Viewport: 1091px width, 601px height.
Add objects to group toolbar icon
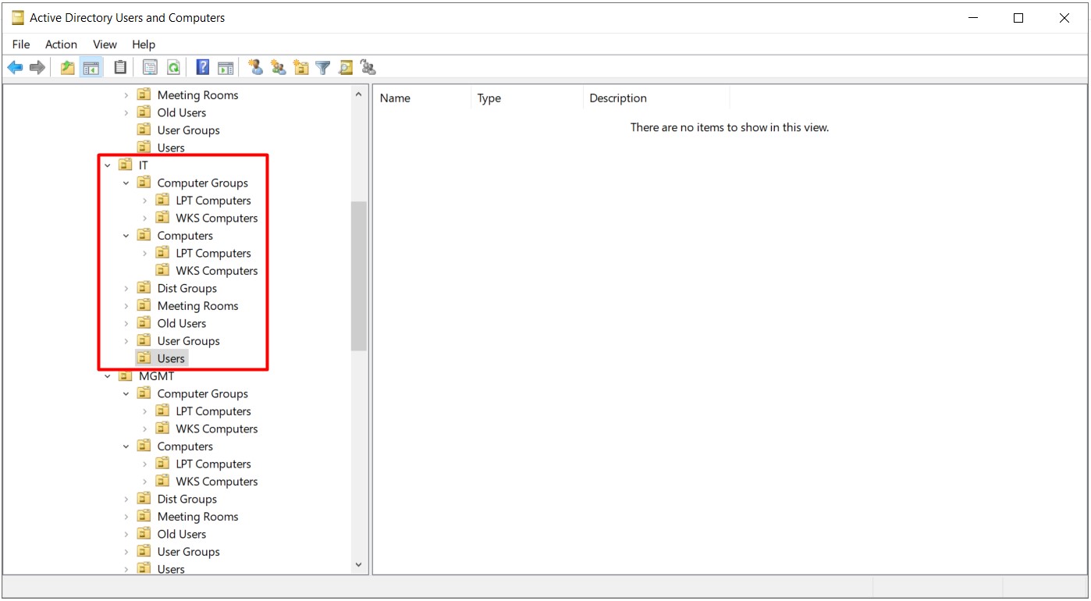click(x=368, y=68)
